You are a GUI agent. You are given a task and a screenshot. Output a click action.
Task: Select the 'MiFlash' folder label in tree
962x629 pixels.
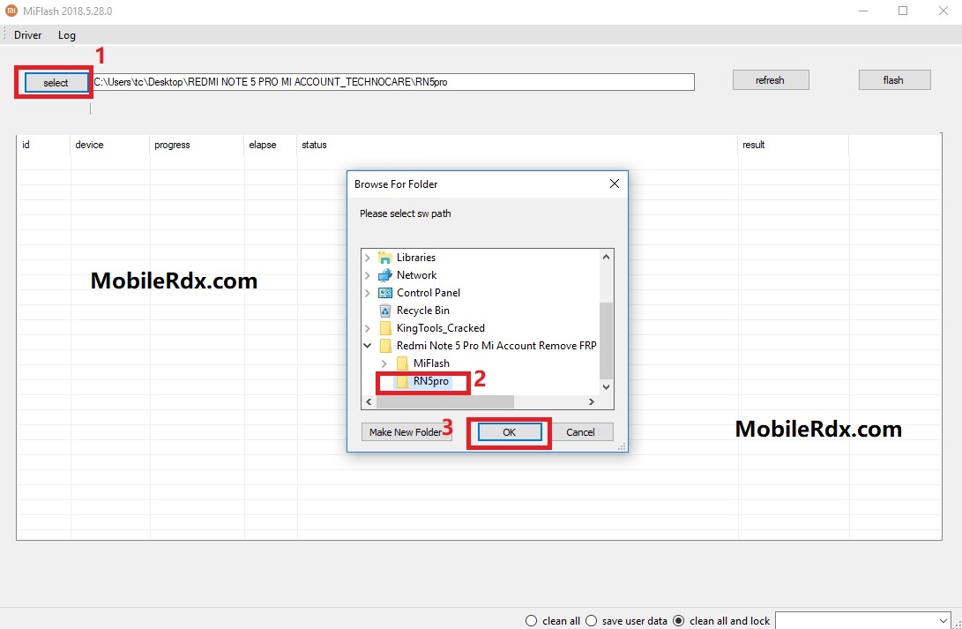431,363
